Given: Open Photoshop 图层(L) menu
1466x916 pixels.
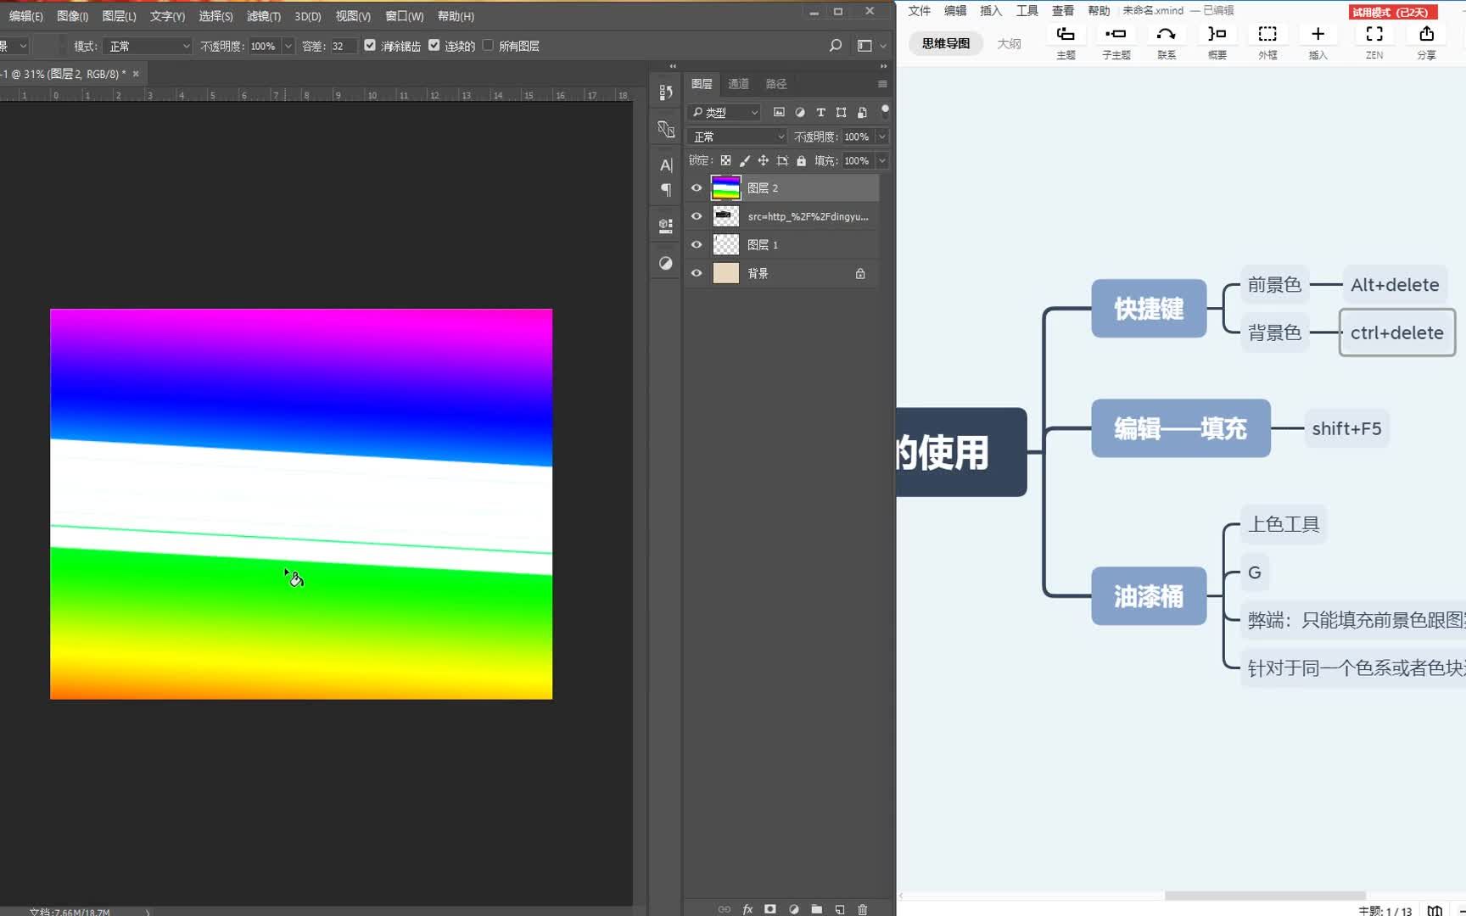Looking at the screenshot, I should point(119,16).
